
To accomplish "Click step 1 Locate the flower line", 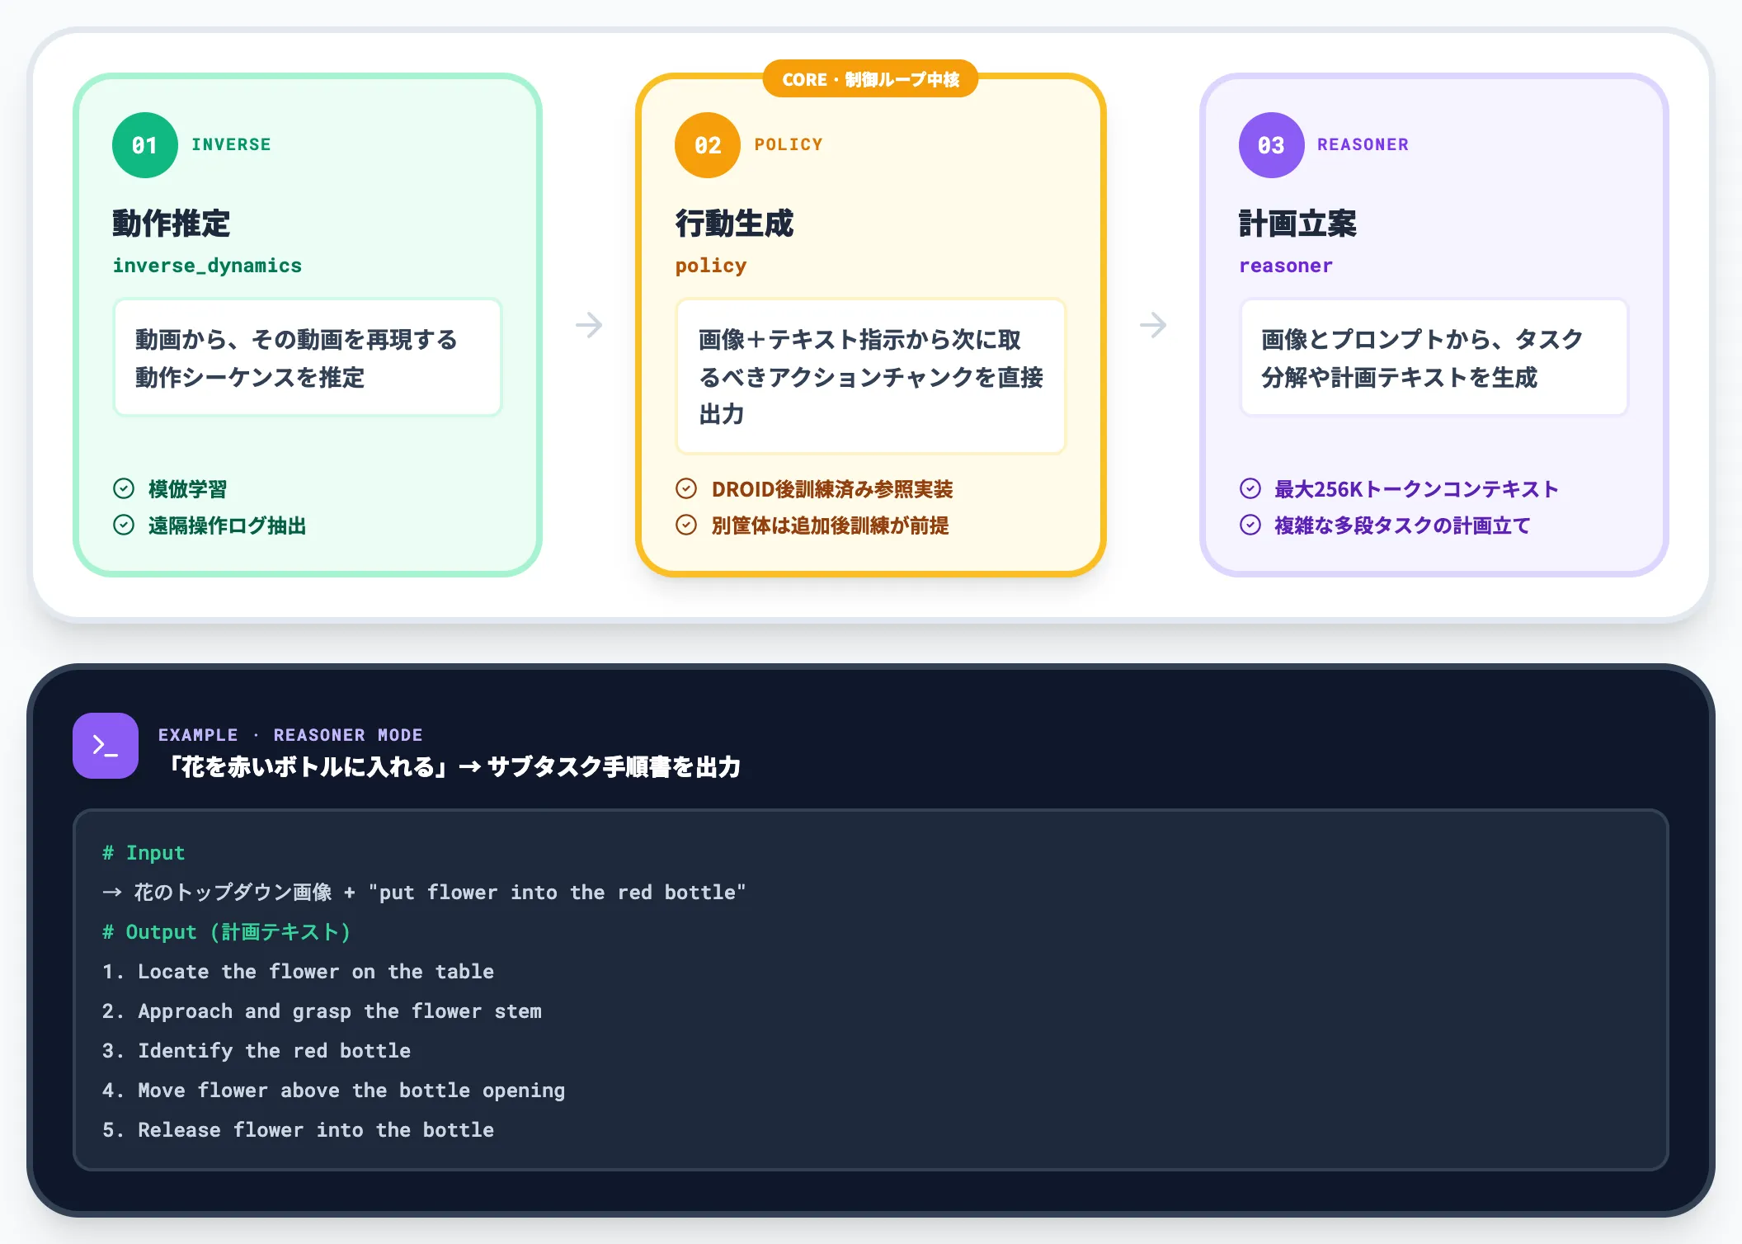I will (x=298, y=972).
